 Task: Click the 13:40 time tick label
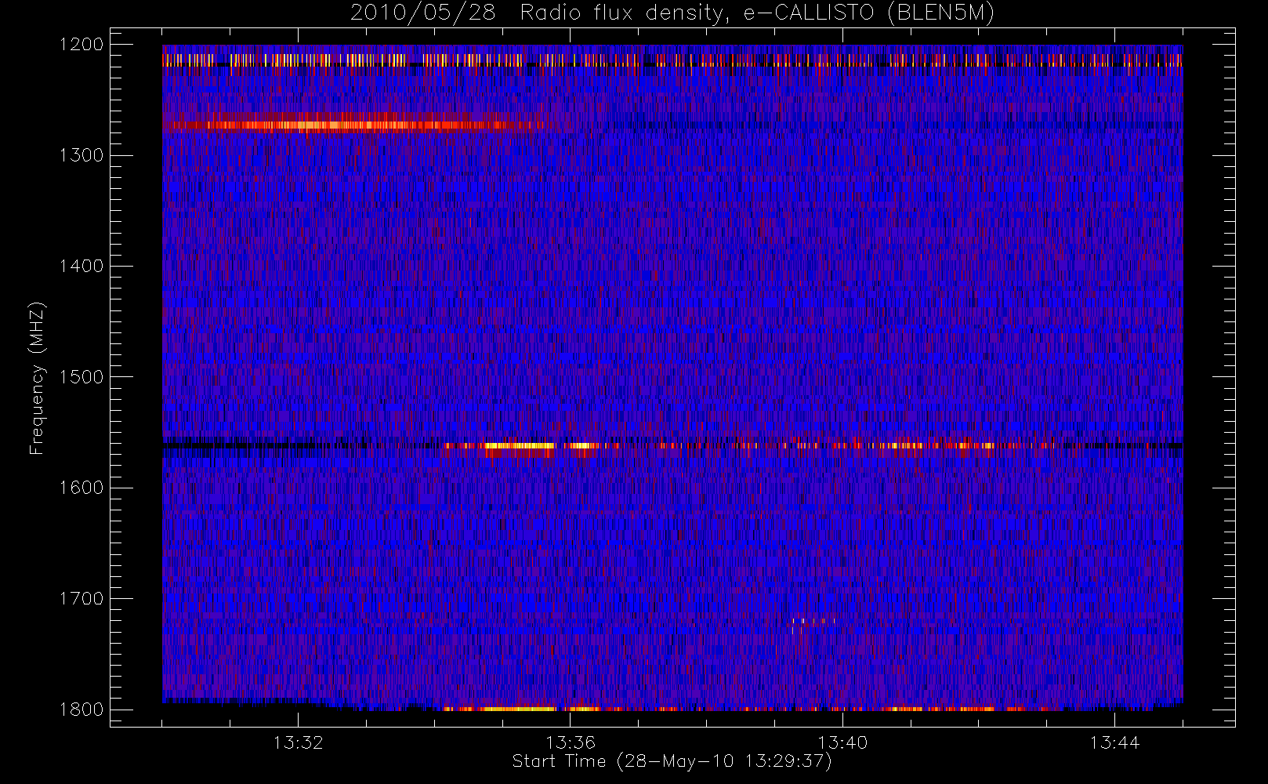pos(842,742)
